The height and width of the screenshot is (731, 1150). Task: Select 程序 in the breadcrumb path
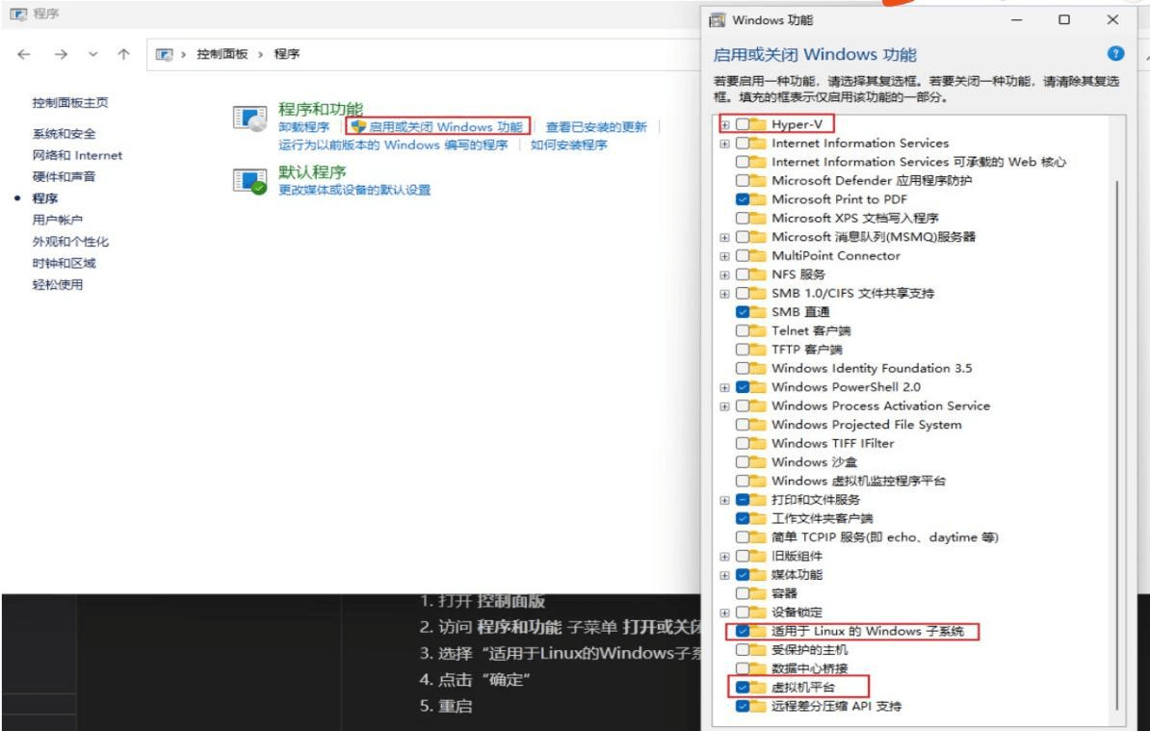pyautogui.click(x=287, y=54)
